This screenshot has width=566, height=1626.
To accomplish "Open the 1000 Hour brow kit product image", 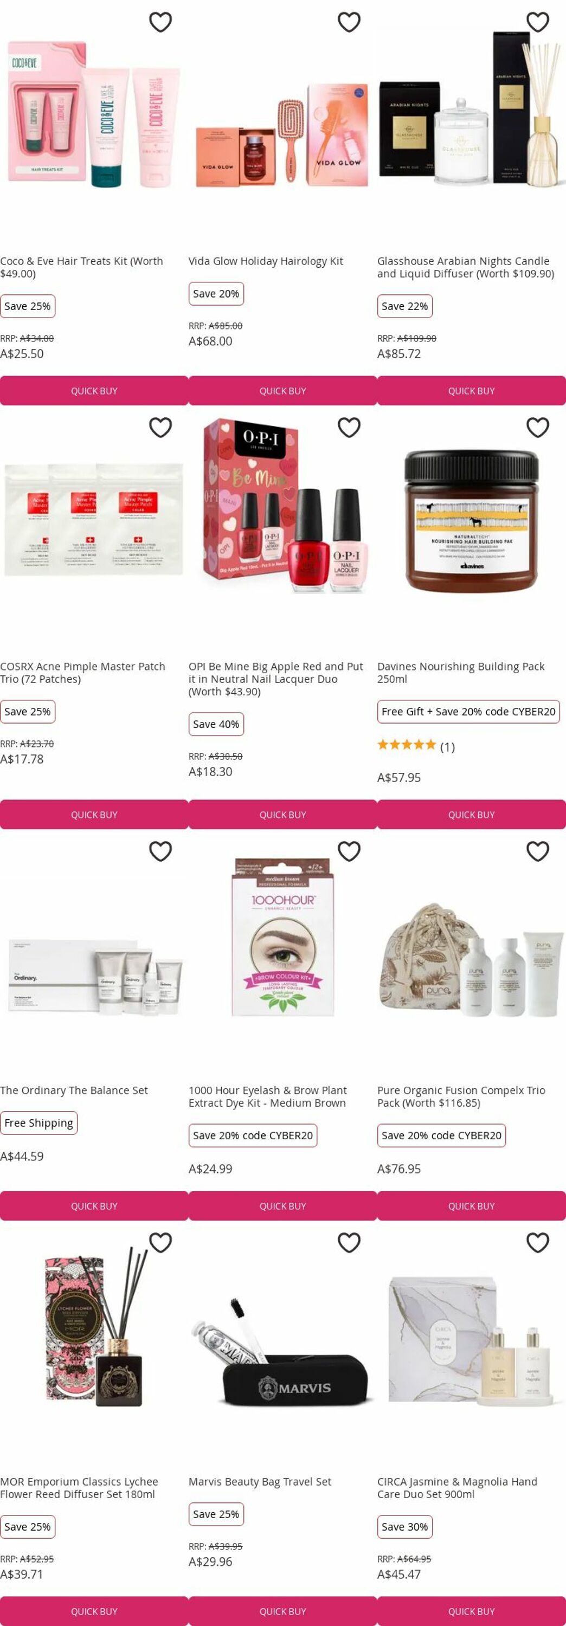I will 282,937.
